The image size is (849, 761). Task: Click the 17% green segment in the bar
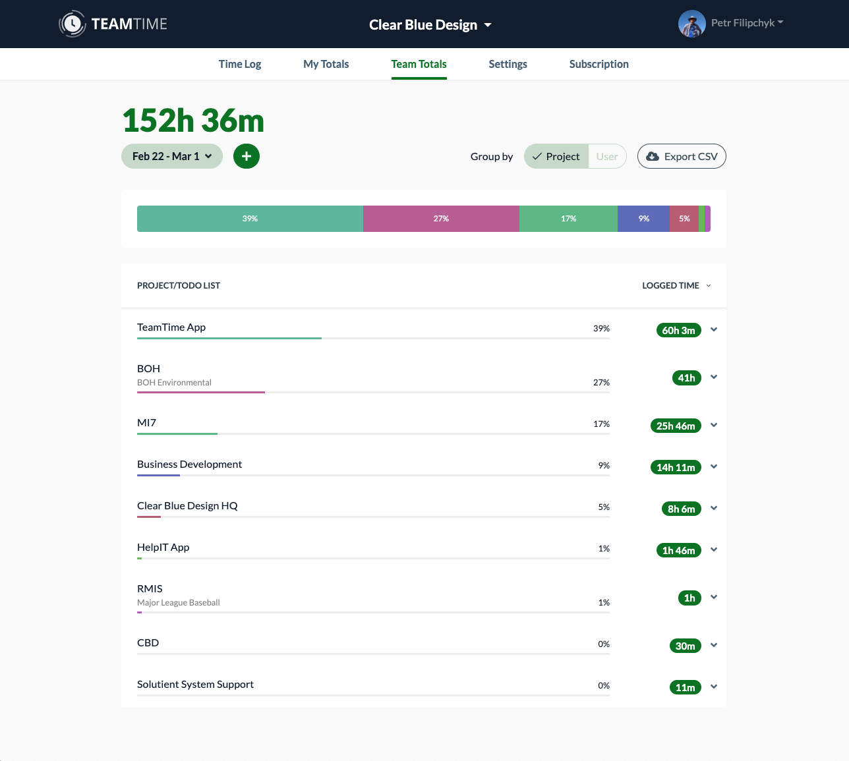pos(568,219)
